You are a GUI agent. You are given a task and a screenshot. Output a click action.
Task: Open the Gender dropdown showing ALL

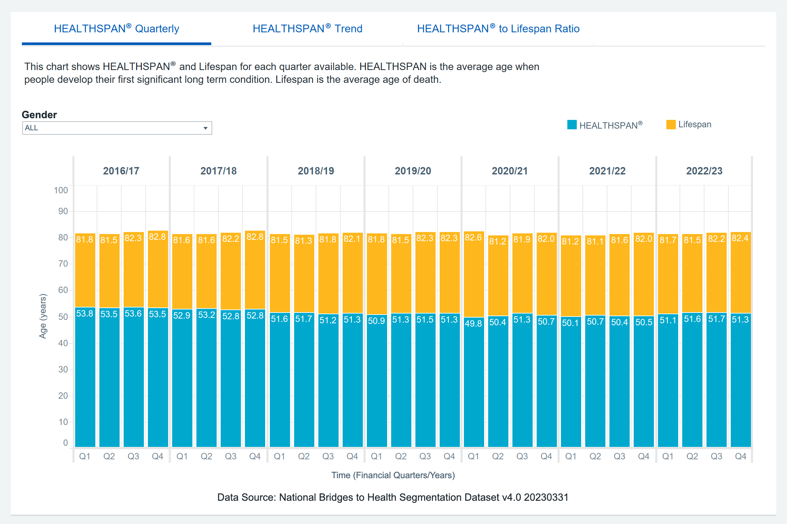coord(115,128)
